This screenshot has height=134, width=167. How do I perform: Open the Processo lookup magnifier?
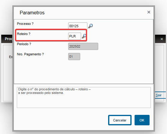pos(90,26)
